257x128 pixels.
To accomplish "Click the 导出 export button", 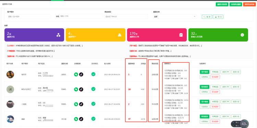I will point(218,17).
